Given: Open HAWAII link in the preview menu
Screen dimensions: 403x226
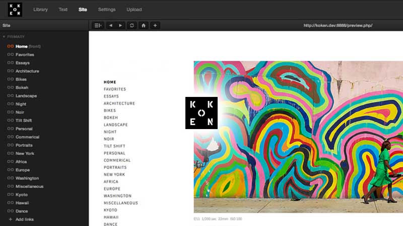Looking at the screenshot, I should tap(111, 217).
